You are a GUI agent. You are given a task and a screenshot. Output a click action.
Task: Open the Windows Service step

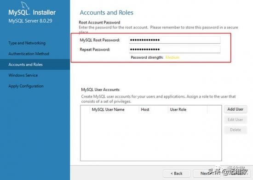(x=23, y=75)
